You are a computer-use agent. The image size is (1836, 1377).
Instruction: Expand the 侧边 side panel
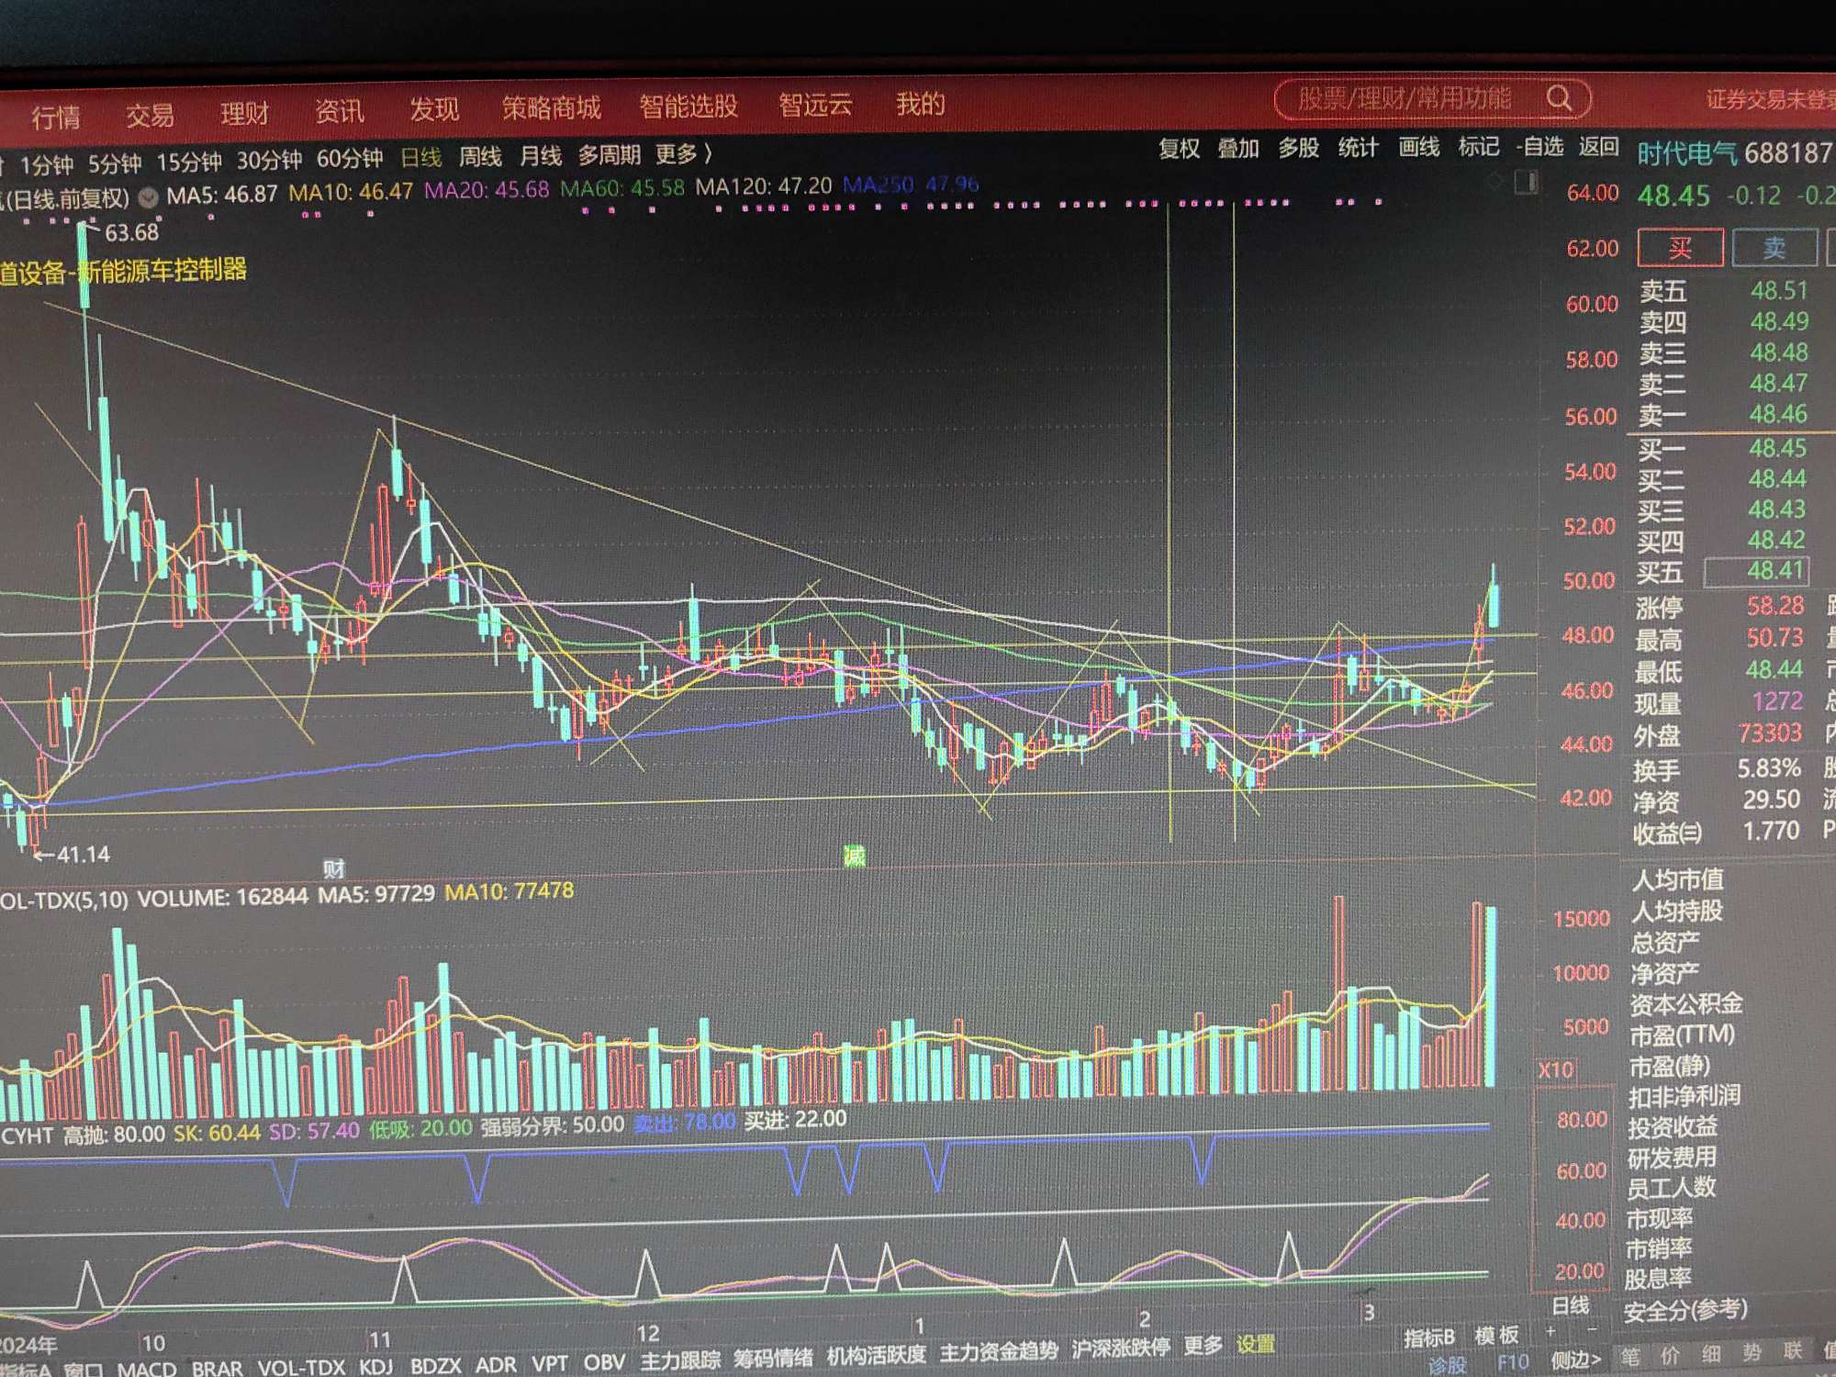(1575, 1360)
